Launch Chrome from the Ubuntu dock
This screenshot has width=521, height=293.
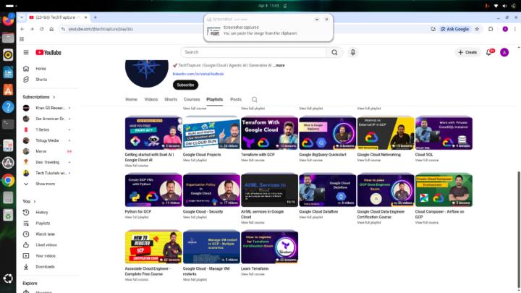pos(8,180)
